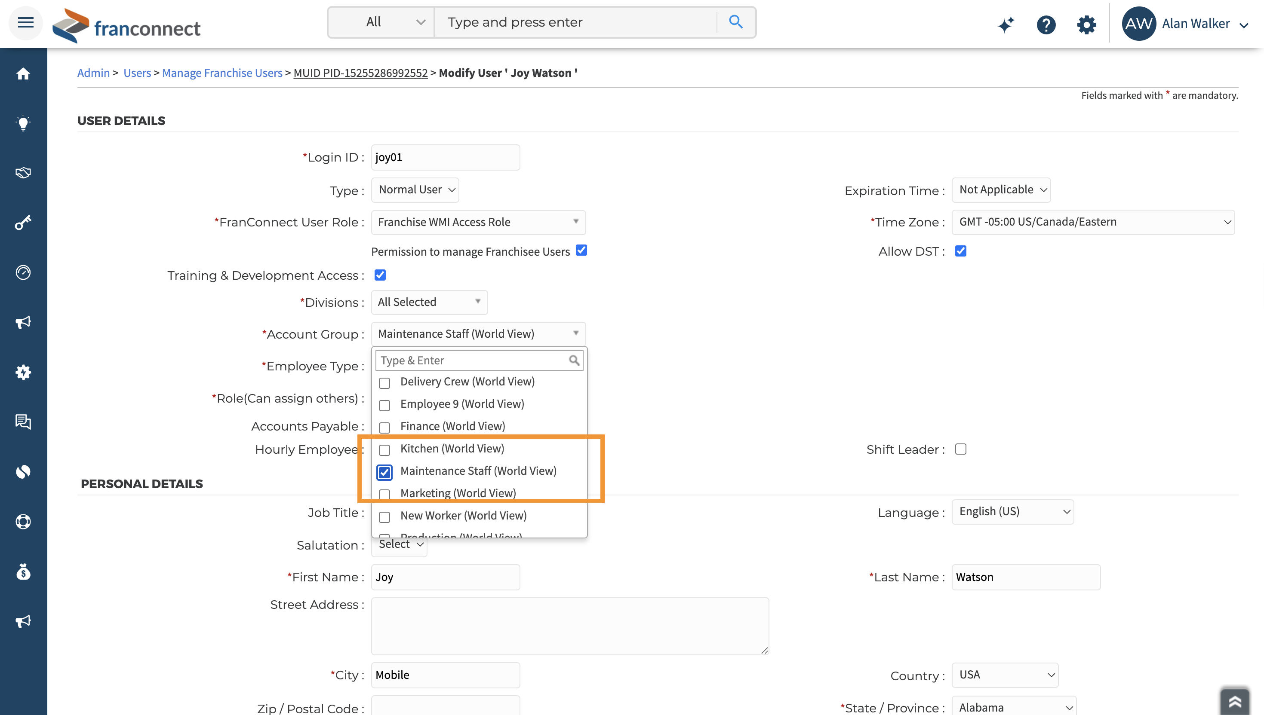Click the Login ID input field
The width and height of the screenshot is (1264, 715).
pos(445,158)
